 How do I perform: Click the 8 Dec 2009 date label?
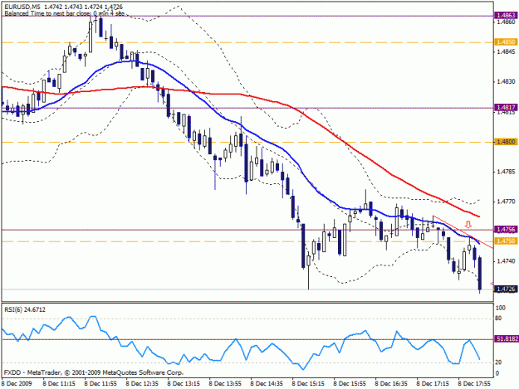(x=17, y=384)
